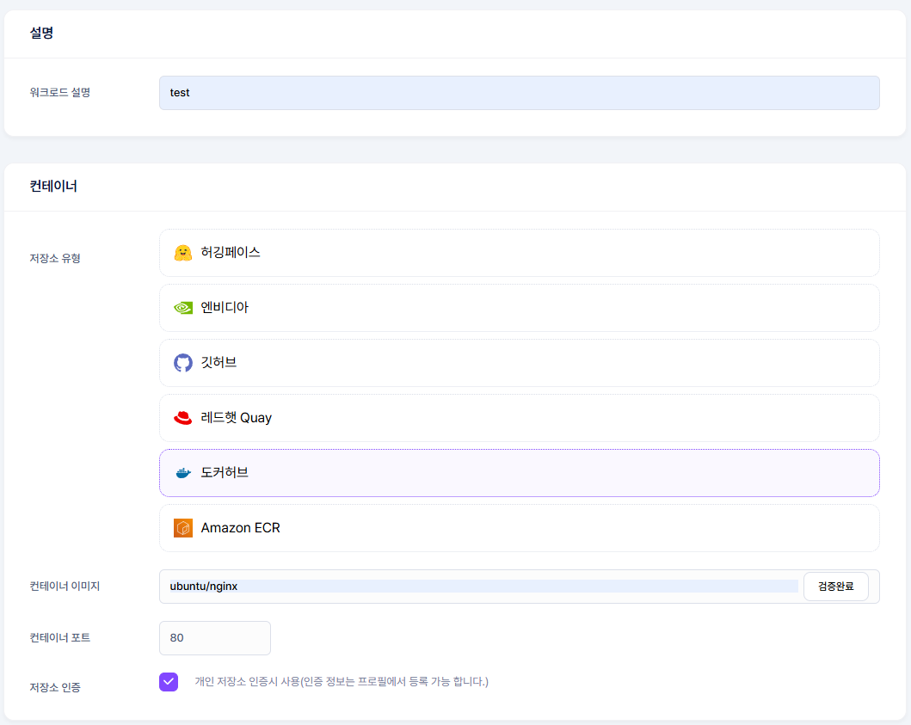Click the NVIDIA logo icon

tap(183, 308)
